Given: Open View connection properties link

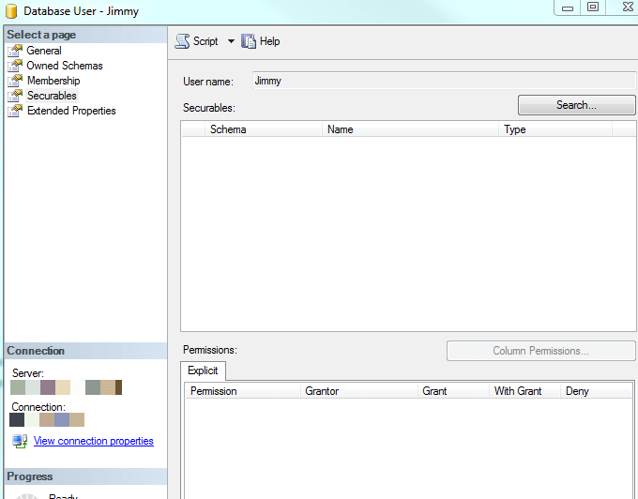Looking at the screenshot, I should [94, 441].
